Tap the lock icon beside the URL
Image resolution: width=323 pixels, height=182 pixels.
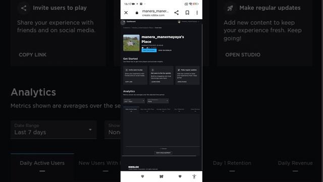tap(137, 13)
